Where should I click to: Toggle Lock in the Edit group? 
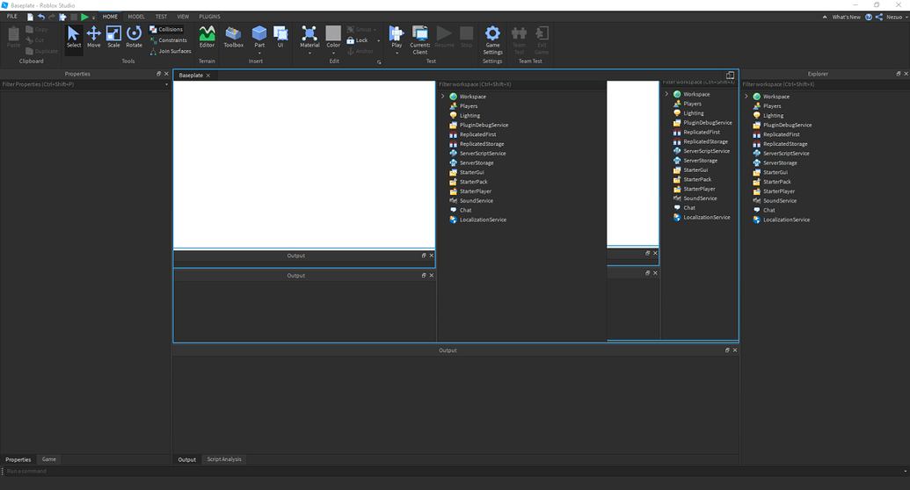357,40
